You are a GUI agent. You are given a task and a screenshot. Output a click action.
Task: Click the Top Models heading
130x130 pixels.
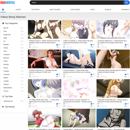[x=10, y=107]
